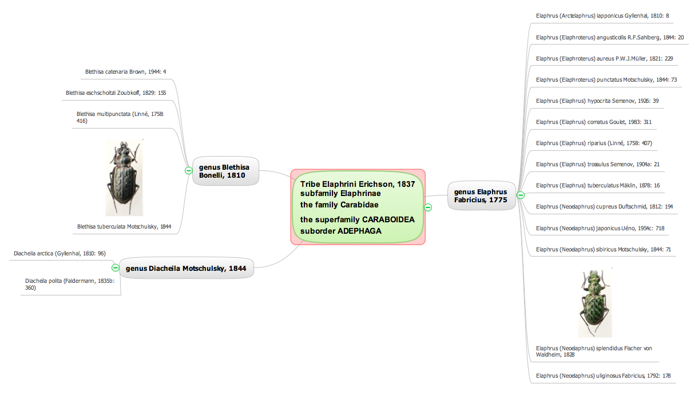This screenshot has height=400, width=698.
Task: Select the genus Diacheila Motschulsky, 1844 node
Action: [x=186, y=268]
